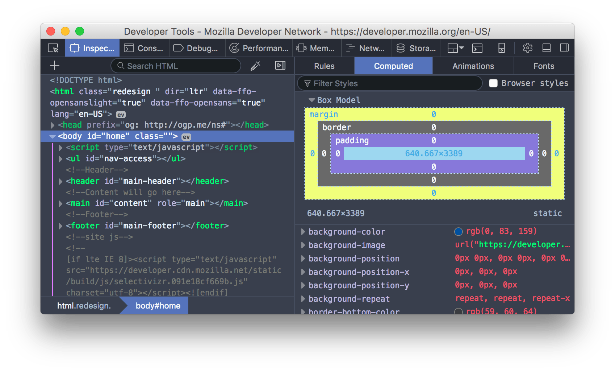Dock toolbox to bottom icon

click(546, 48)
